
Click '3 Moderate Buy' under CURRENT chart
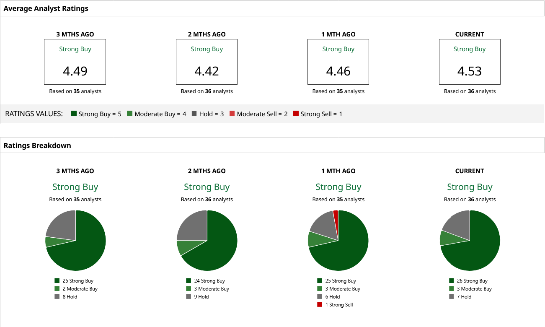tap(470, 289)
